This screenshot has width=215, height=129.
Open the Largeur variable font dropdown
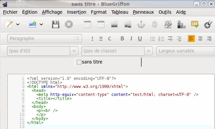tap(186, 51)
